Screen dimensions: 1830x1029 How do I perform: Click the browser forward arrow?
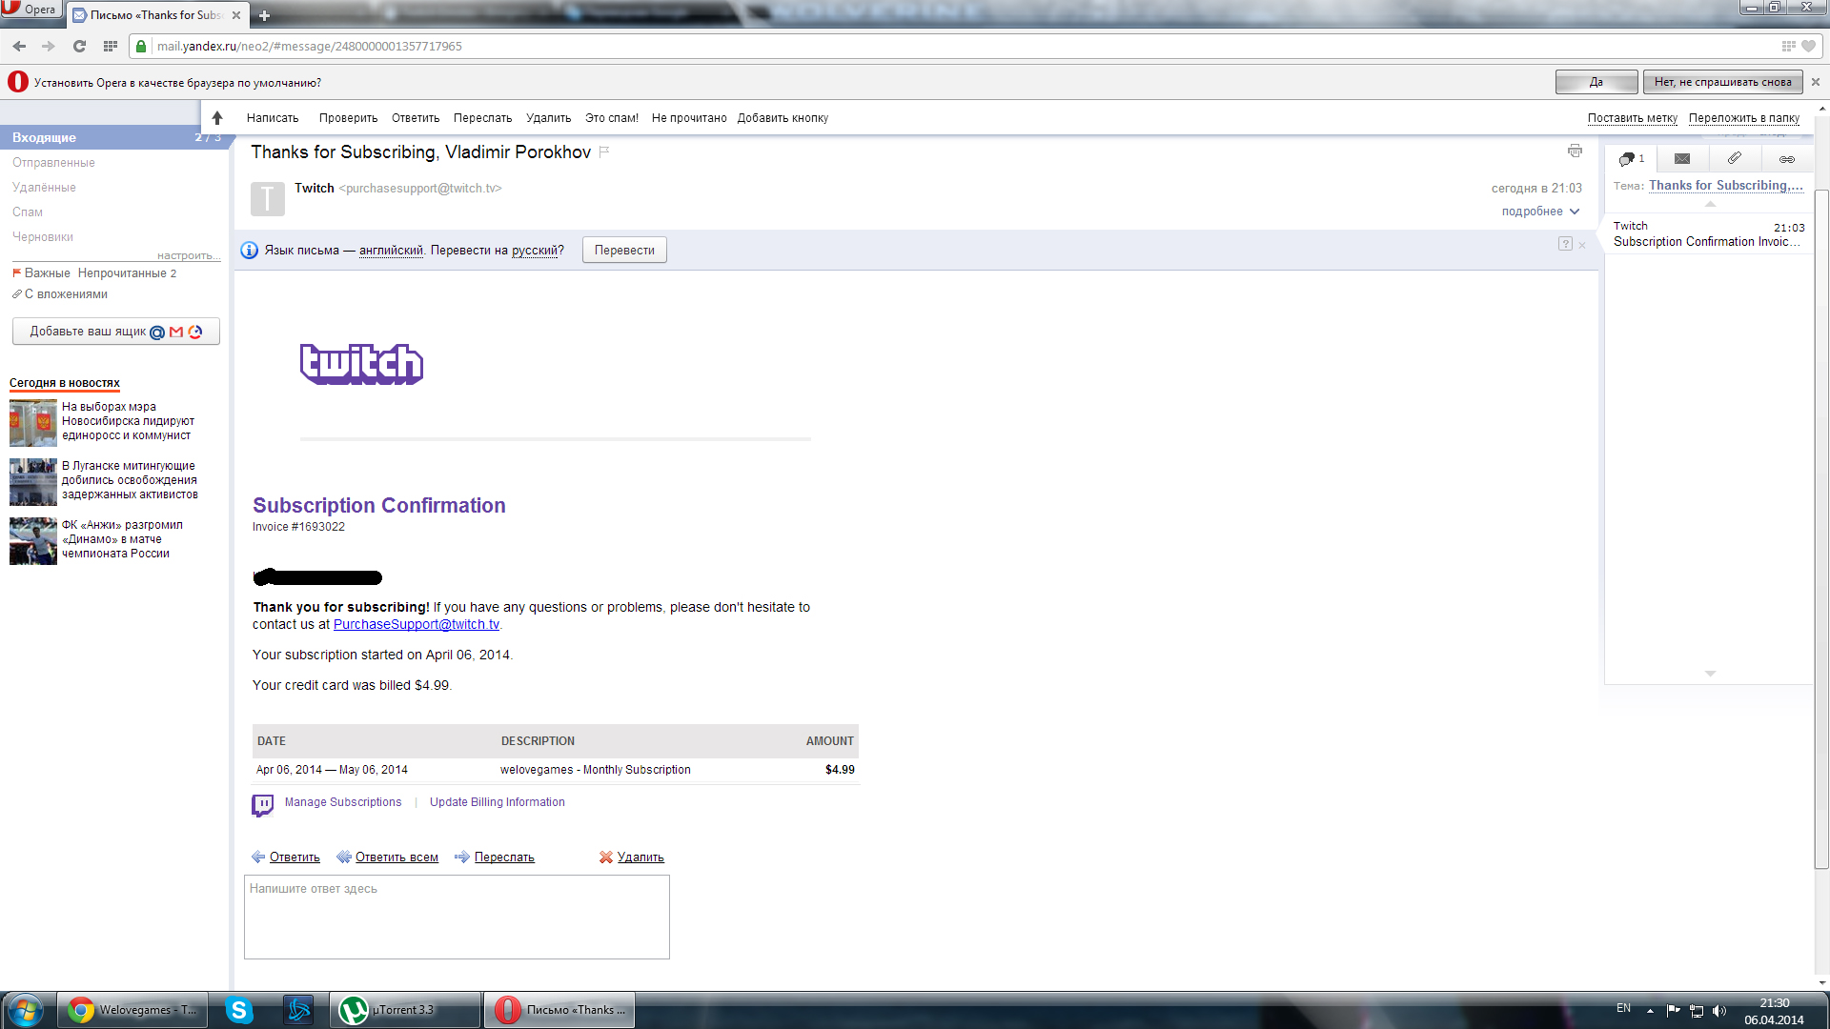pos(49,46)
